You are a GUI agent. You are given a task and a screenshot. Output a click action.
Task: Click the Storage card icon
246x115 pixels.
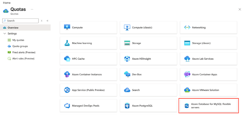127,43
